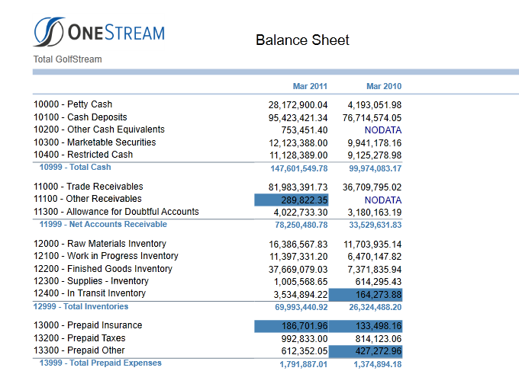
Task: Select the highlighted 164,273.88 In Transit cell
Action: (x=366, y=294)
